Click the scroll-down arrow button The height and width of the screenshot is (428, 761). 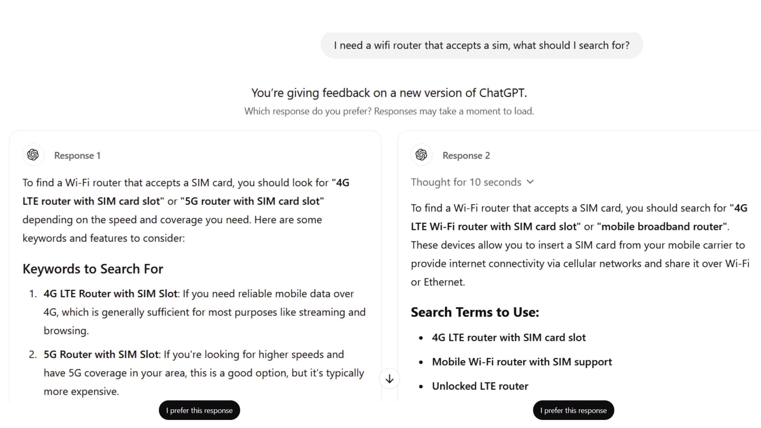tap(389, 379)
